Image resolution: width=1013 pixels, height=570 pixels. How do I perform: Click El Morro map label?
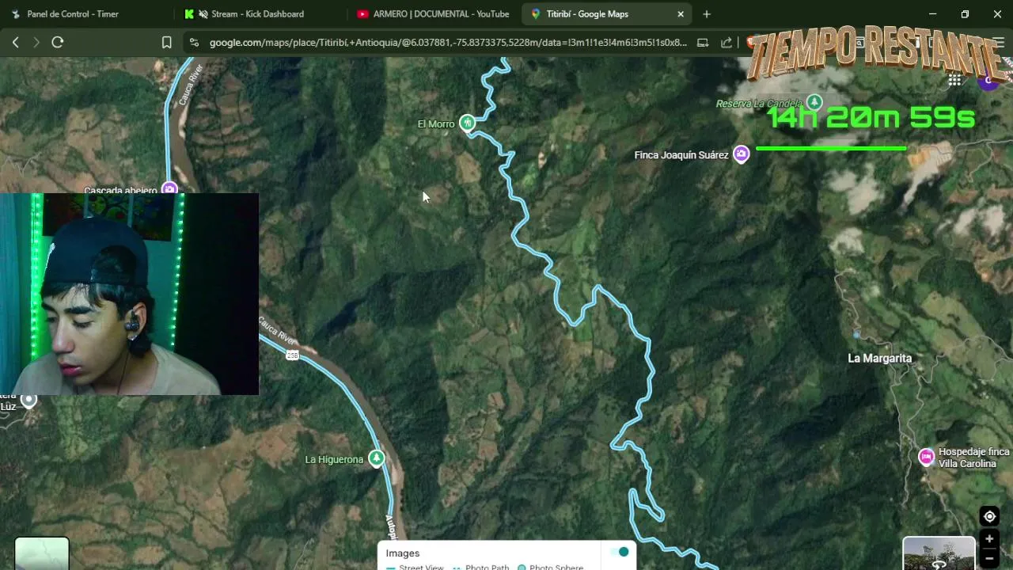tap(436, 124)
